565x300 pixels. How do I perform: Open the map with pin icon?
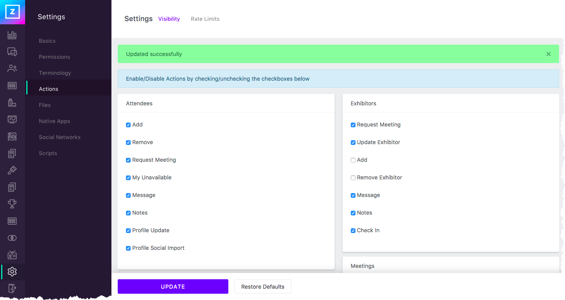pos(12,136)
